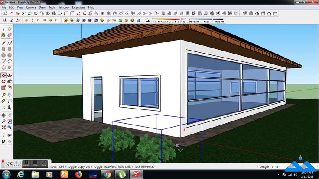
Task: Click ezvid recorder DRAW button
Action: (43, 163)
